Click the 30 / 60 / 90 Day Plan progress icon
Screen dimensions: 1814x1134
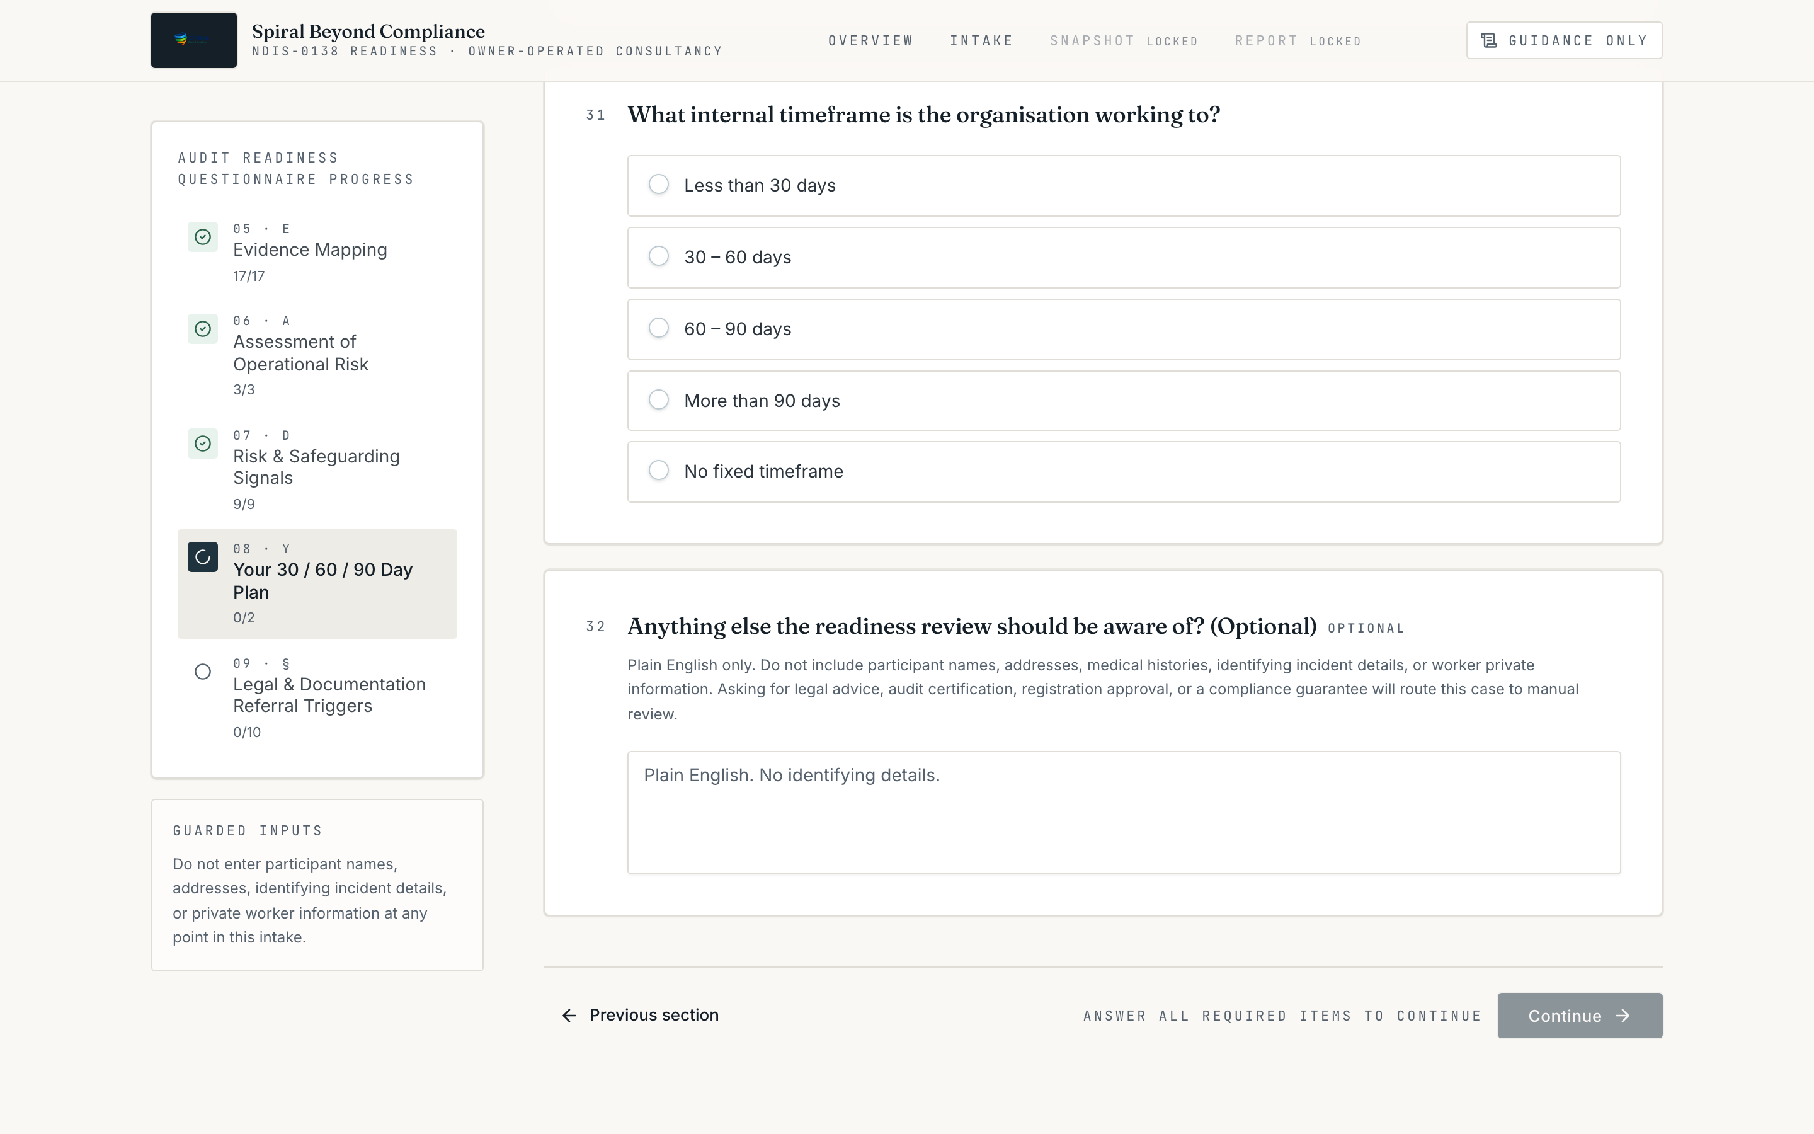[x=202, y=558]
